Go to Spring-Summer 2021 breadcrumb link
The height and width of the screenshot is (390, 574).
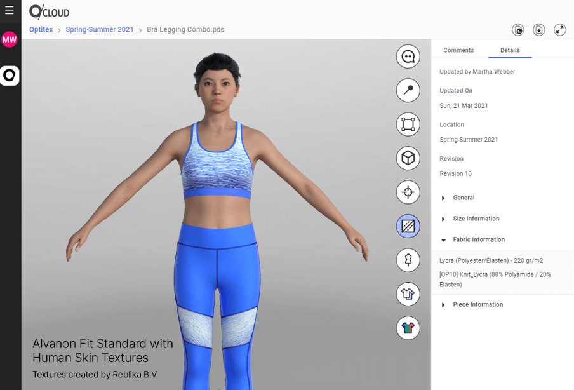click(x=100, y=29)
